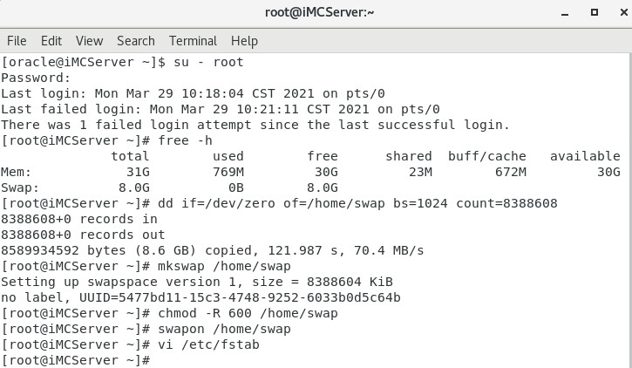Open the Search menu
The image size is (632, 368).
pyautogui.click(x=136, y=41)
